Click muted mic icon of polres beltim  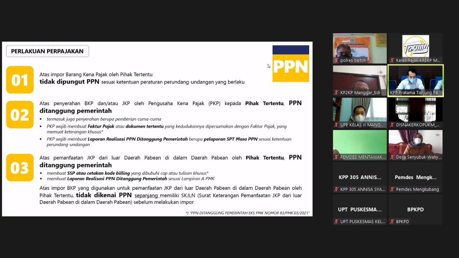(336, 60)
